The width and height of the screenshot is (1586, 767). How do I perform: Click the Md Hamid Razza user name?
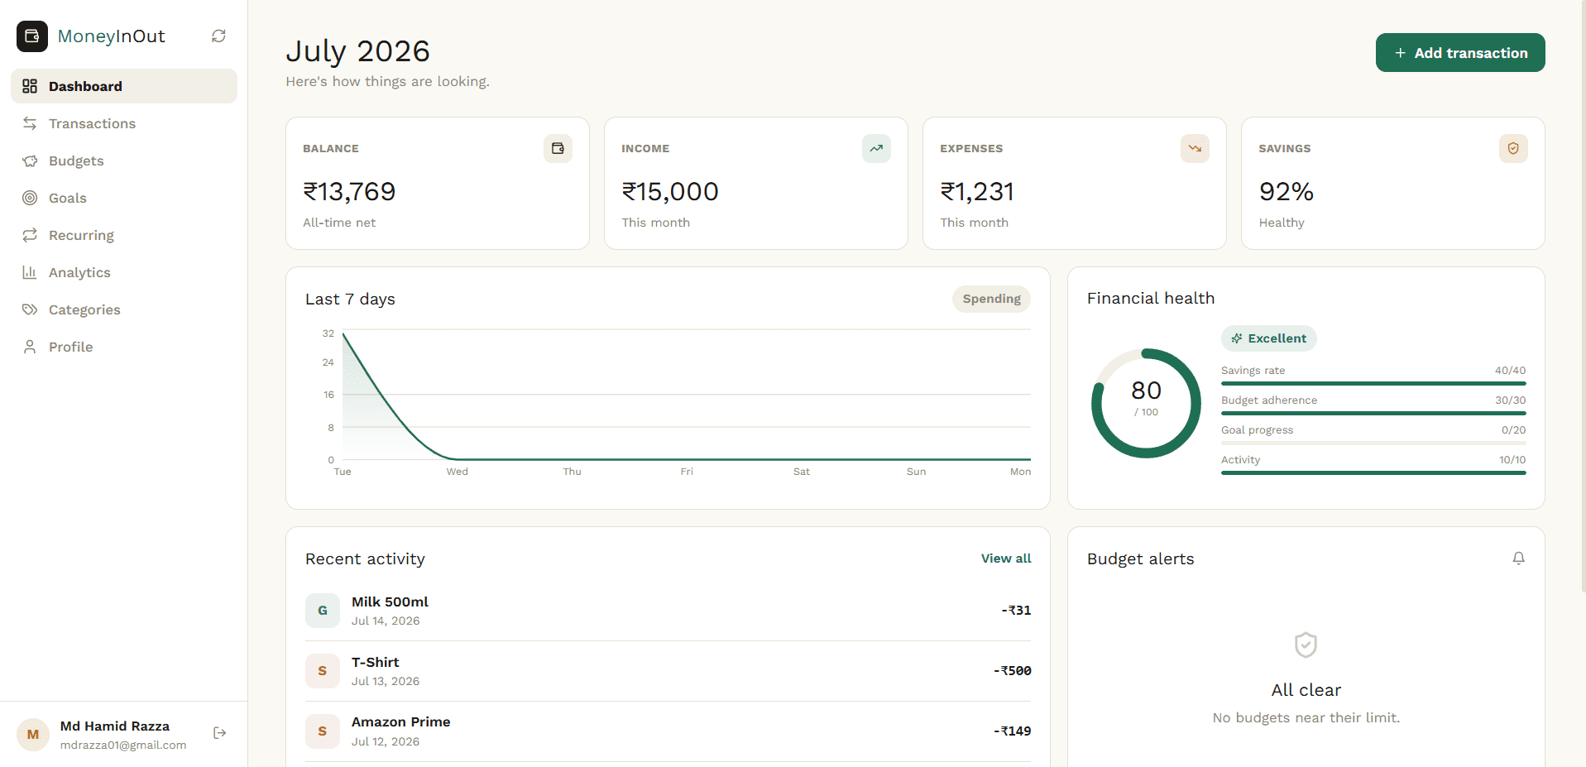click(115, 726)
